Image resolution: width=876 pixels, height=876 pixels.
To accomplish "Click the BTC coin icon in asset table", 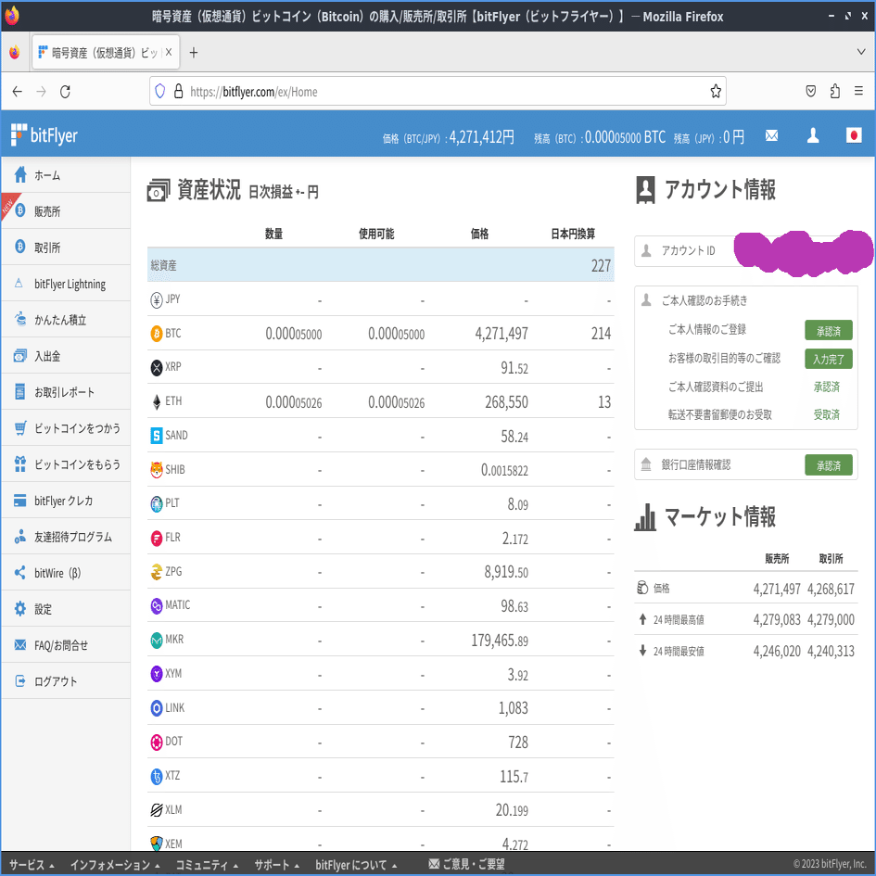I will point(157,334).
